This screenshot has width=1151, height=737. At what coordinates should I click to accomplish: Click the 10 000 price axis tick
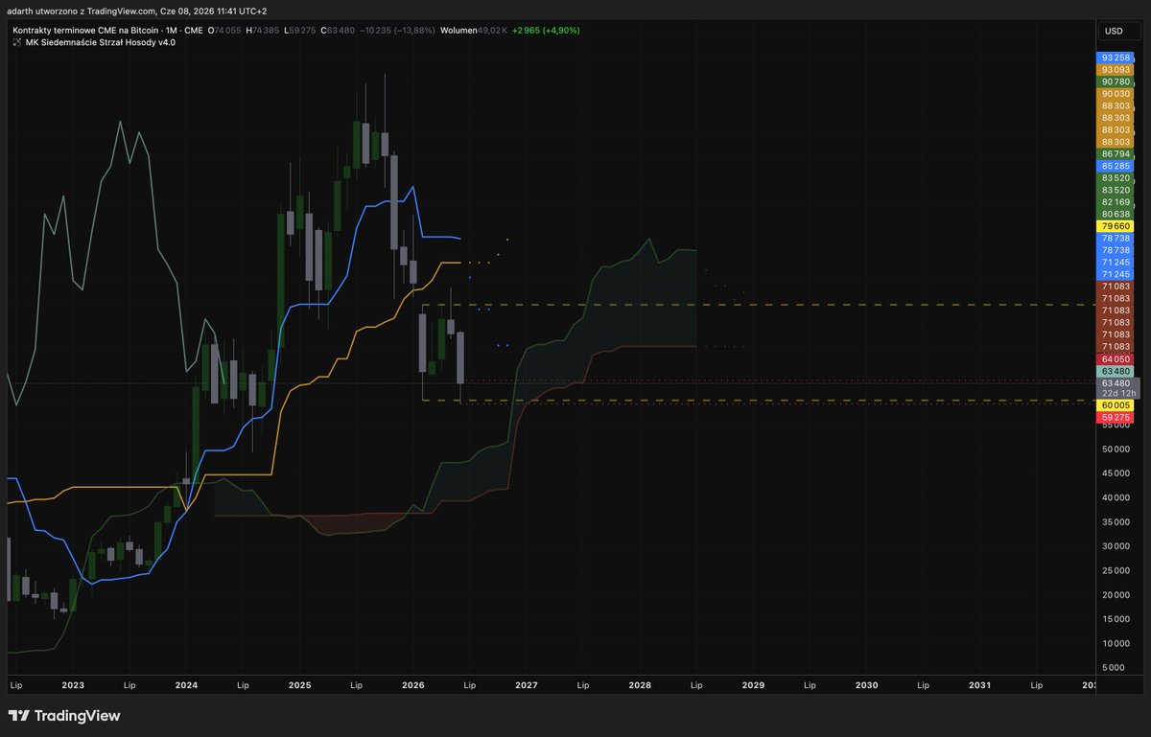pyautogui.click(x=1115, y=644)
